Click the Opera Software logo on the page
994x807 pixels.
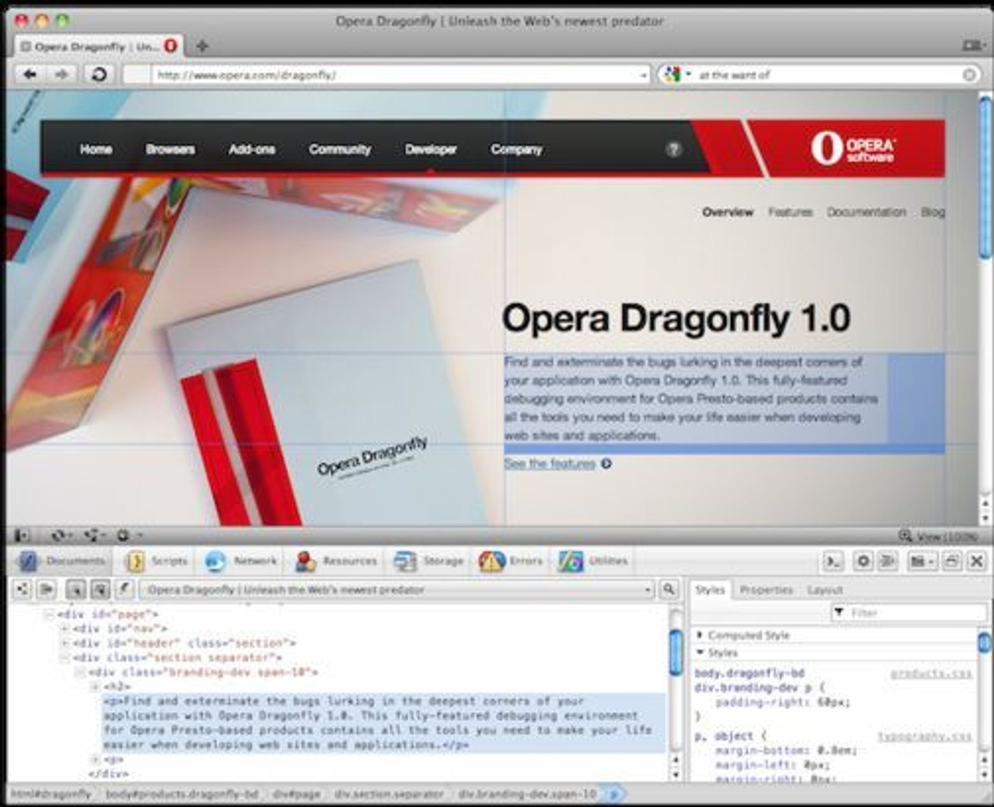pos(854,148)
